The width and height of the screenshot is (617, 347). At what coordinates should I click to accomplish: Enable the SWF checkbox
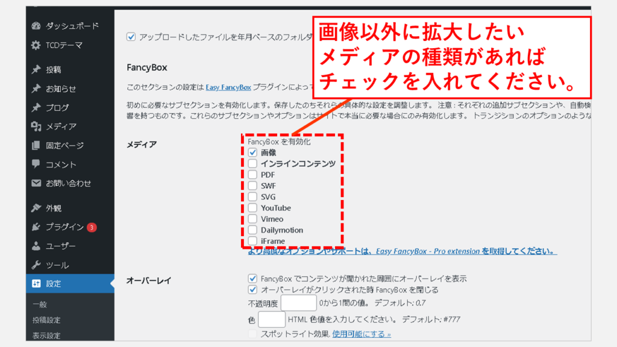(252, 186)
